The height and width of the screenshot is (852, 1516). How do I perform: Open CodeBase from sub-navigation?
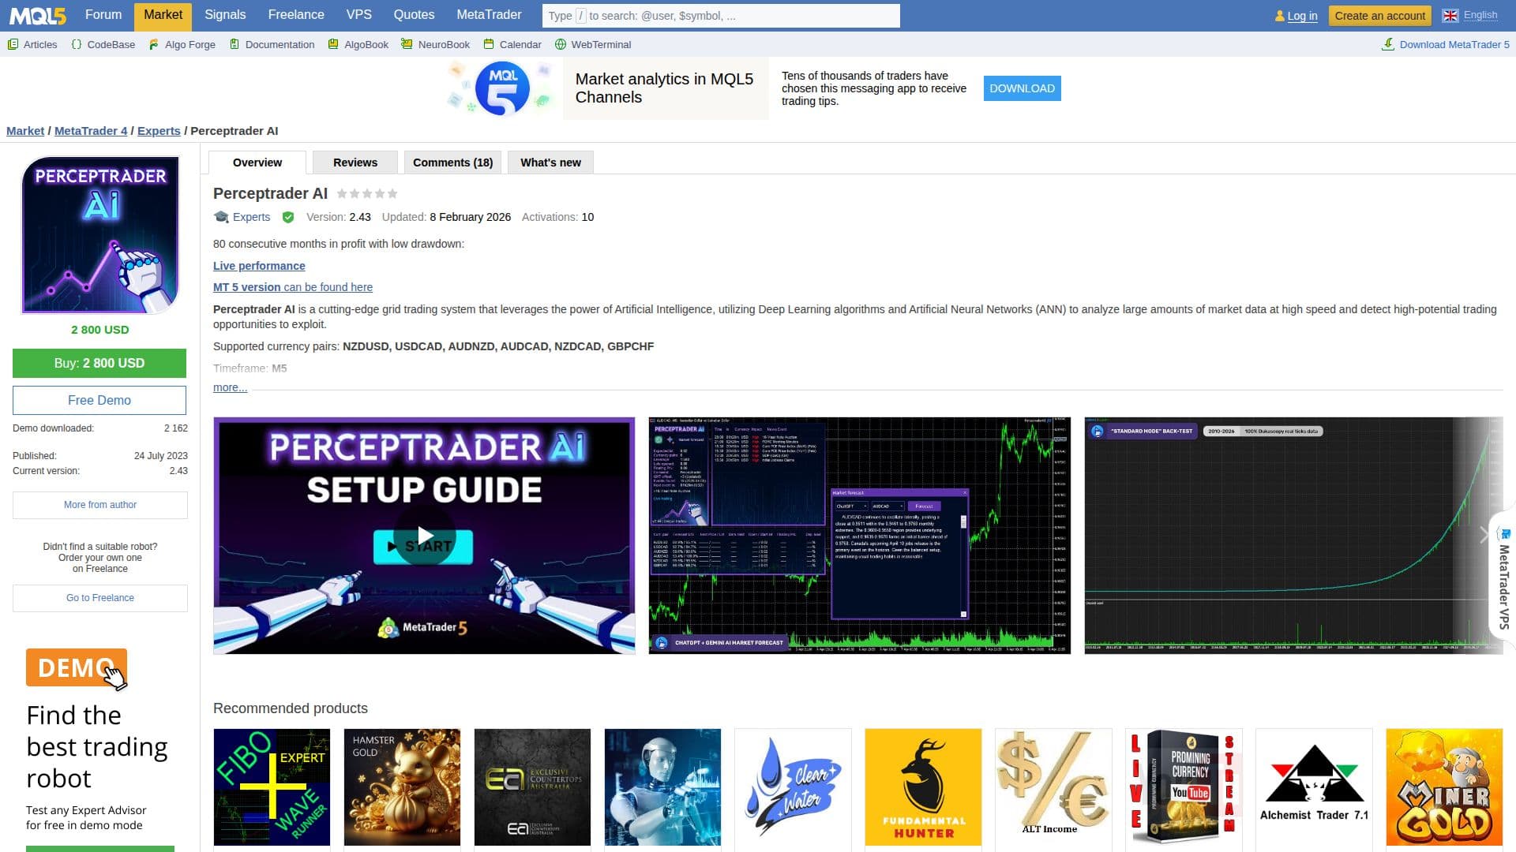click(x=103, y=44)
